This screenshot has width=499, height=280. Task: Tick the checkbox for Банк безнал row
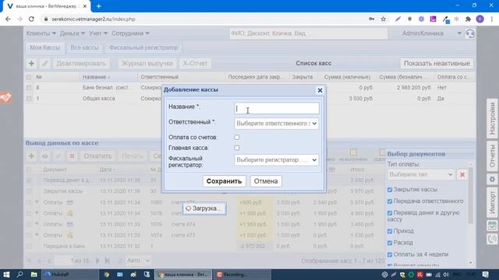29,88
